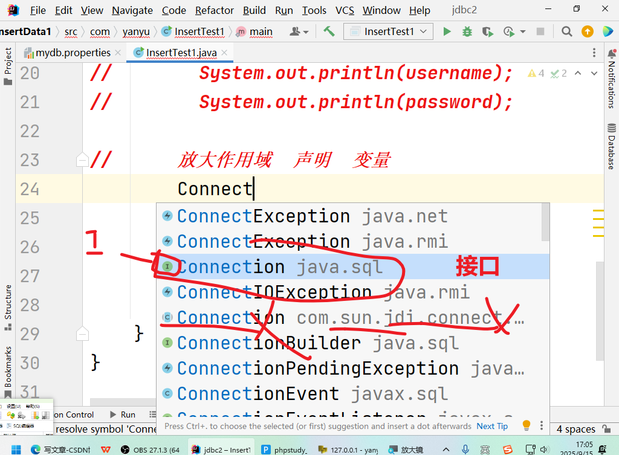Viewport: 619px width, 455px height.
Task: Select Connection java.sql suggestion
Action: 353,266
